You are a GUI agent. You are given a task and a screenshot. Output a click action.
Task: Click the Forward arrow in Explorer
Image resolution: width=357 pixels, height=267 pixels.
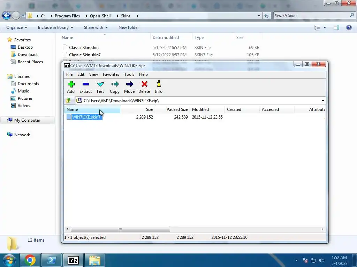[16, 15]
